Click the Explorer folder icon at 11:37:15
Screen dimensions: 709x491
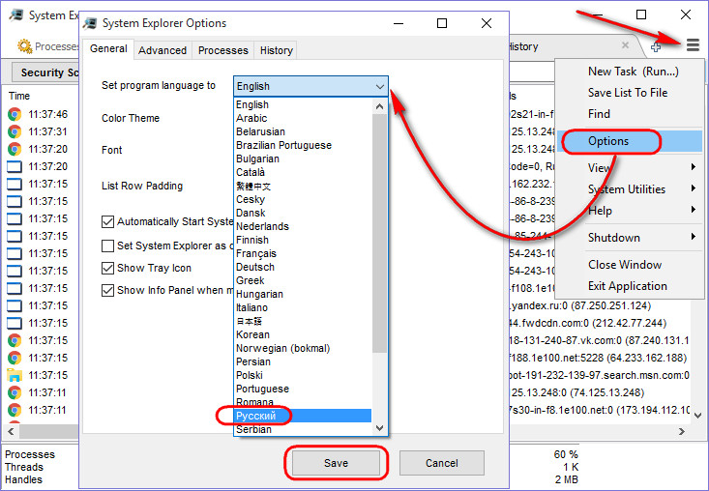pos(15,375)
